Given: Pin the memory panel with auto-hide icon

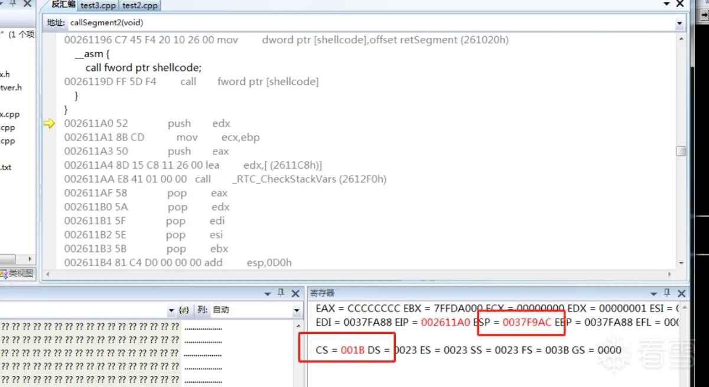Looking at the screenshot, I should (x=281, y=293).
